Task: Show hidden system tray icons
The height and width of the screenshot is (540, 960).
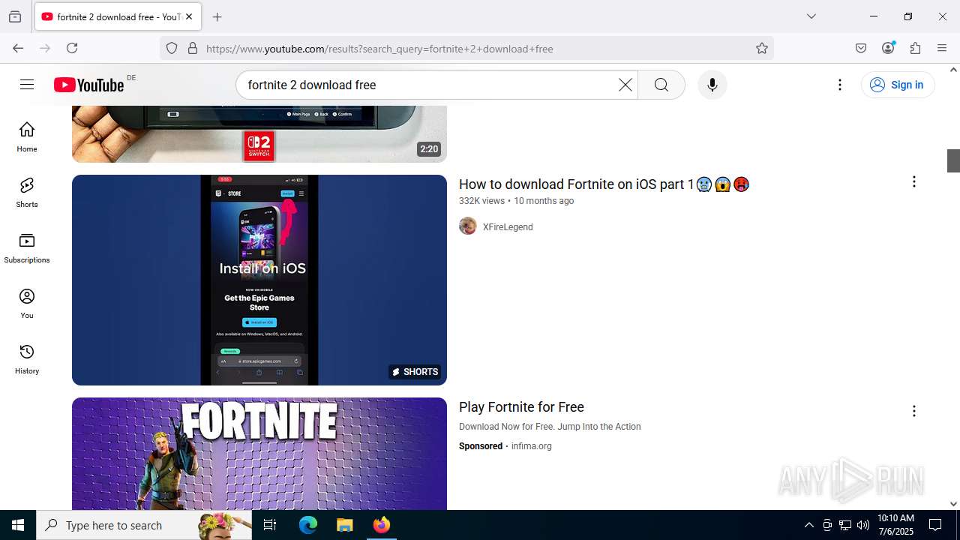Action: (808, 525)
